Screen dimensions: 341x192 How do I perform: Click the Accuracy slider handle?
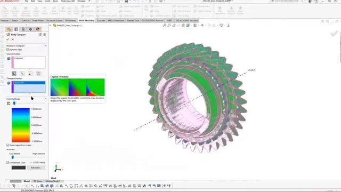pyautogui.click(x=13, y=157)
